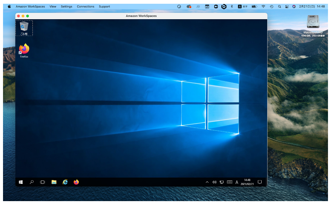This screenshot has width=331, height=206.
Task: Select the Firefox desktop shortcut
Action: click(x=24, y=51)
